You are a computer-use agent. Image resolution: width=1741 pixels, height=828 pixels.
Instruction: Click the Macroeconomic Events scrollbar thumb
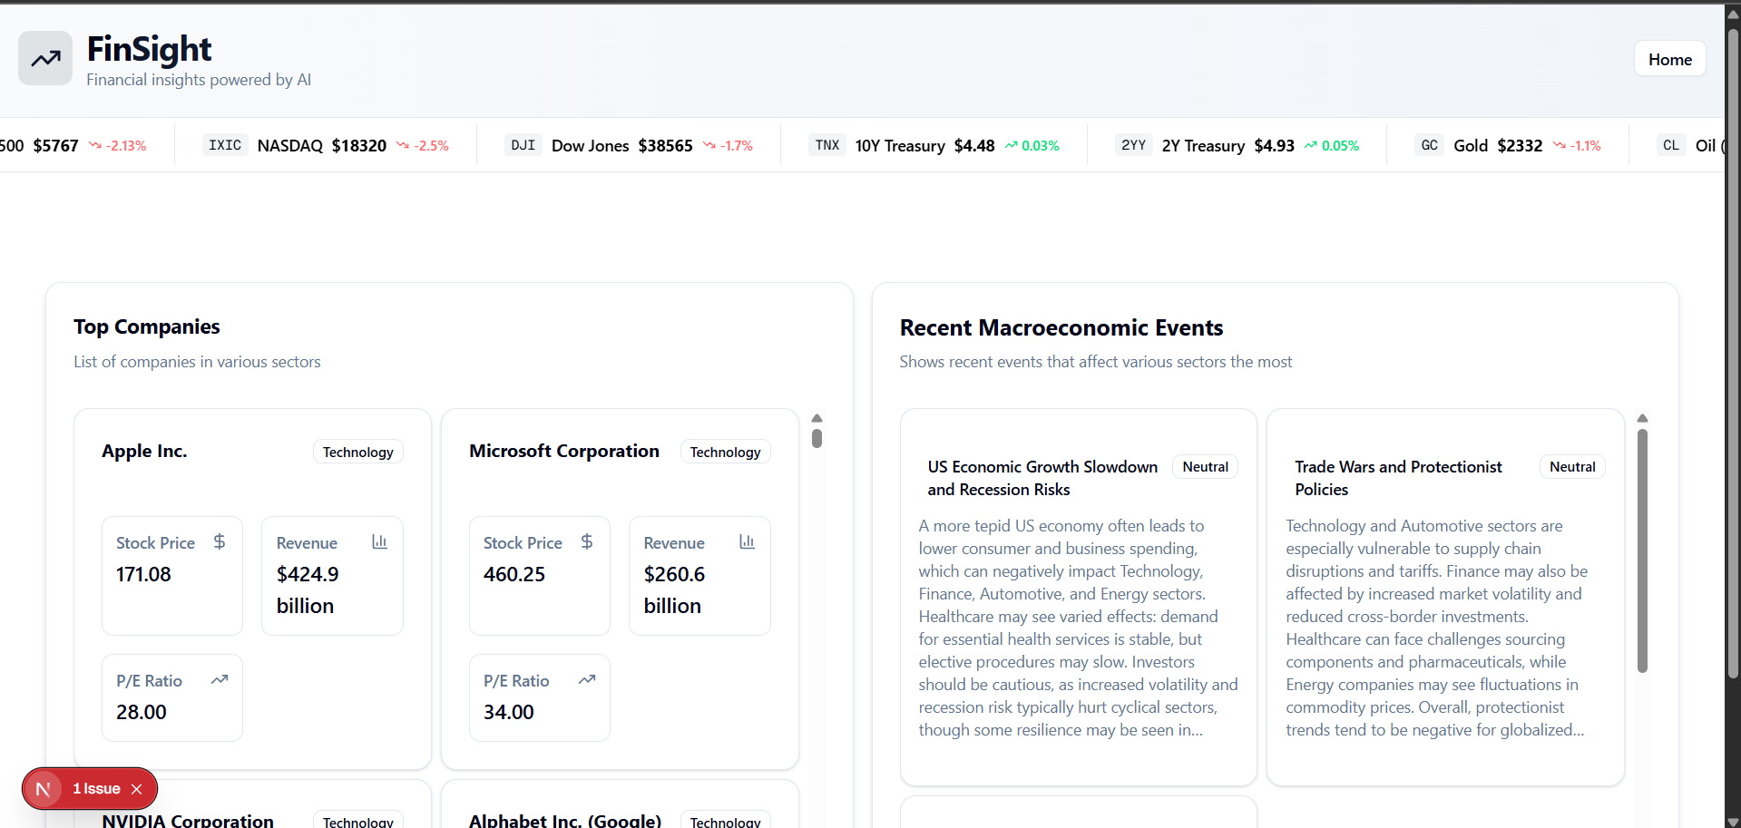[x=1642, y=550]
